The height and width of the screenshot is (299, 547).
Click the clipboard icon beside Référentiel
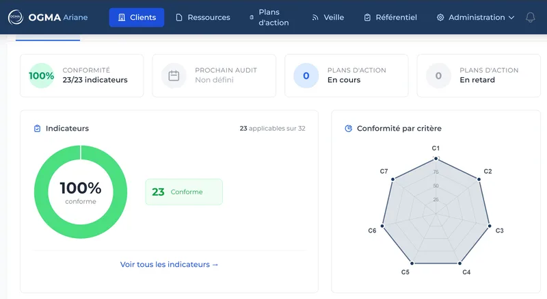367,17
